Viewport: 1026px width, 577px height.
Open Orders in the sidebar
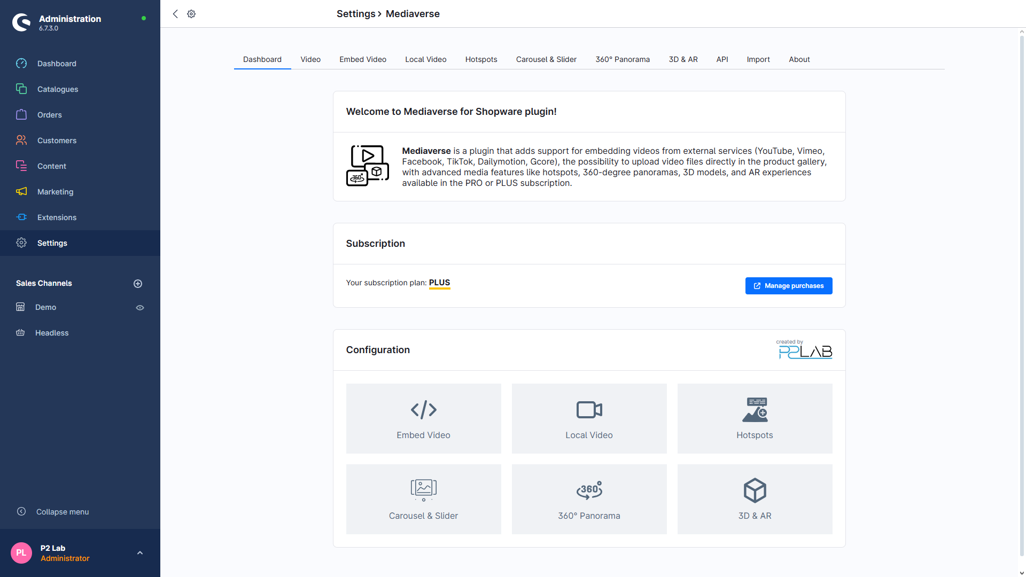[80, 115]
